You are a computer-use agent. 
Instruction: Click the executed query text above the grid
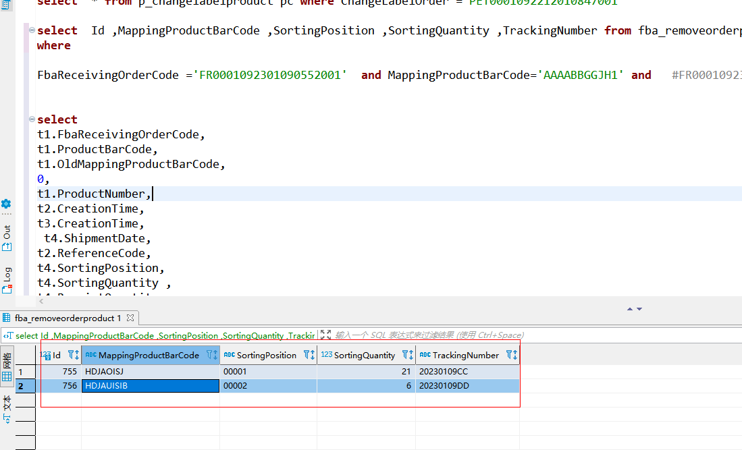165,335
